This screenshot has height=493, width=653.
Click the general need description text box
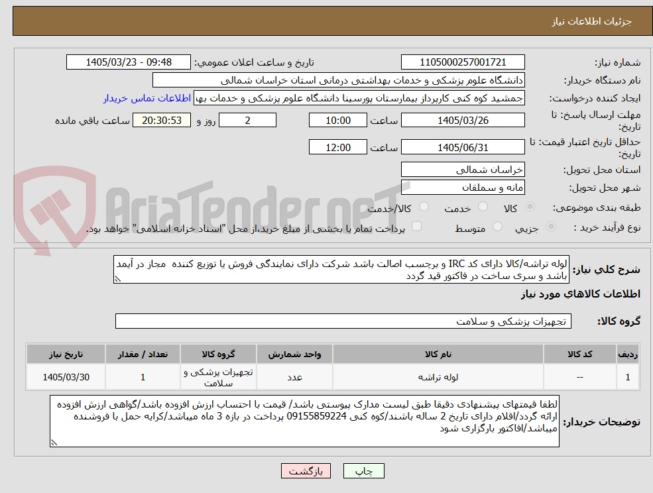coord(341,270)
